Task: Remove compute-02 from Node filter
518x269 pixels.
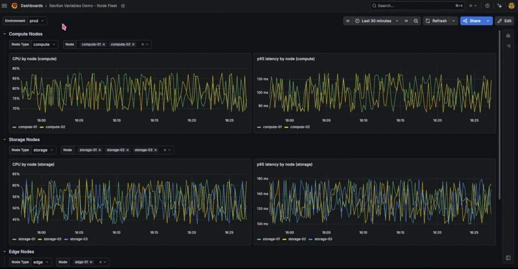Action: coord(133,44)
